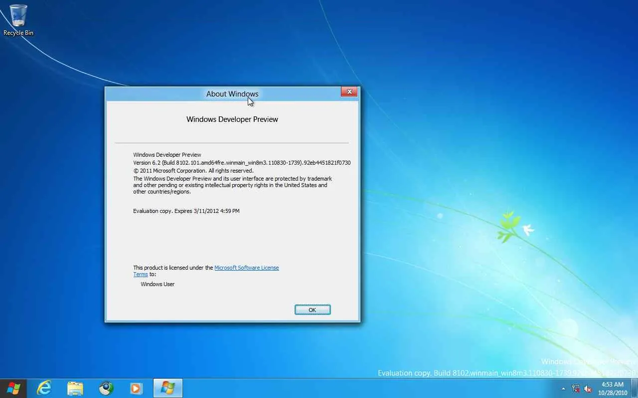This screenshot has height=398, width=638.
Task: Click the Windows User licensee name
Action: coord(158,284)
